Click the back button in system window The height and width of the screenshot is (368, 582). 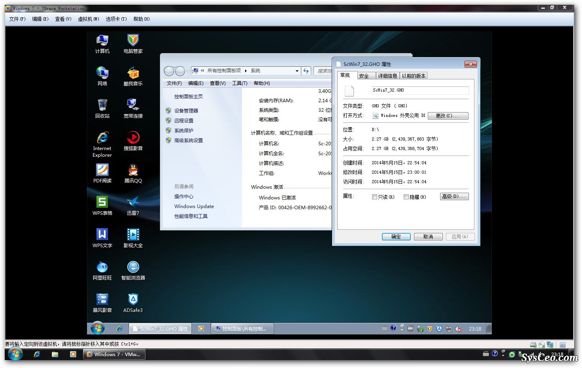169,71
